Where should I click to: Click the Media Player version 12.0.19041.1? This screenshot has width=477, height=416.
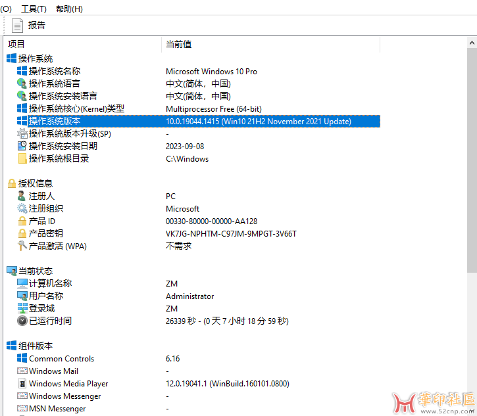tap(186, 384)
